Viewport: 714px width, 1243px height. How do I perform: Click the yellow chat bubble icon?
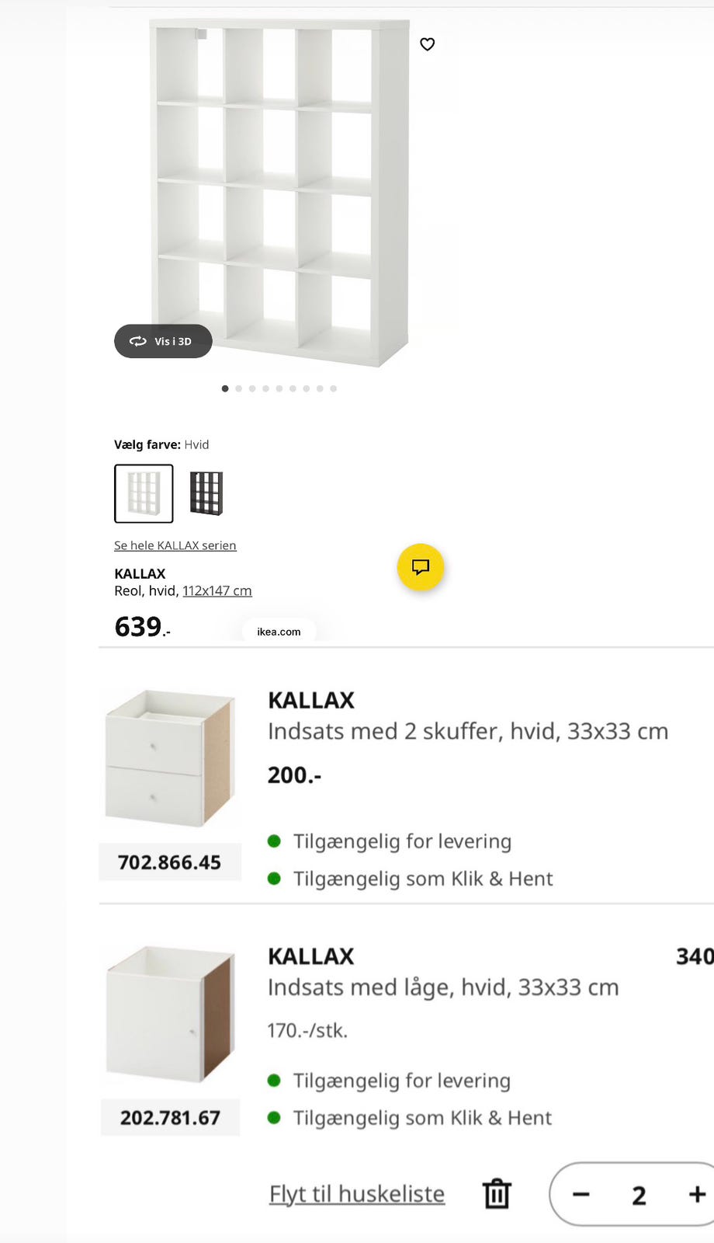tap(421, 567)
